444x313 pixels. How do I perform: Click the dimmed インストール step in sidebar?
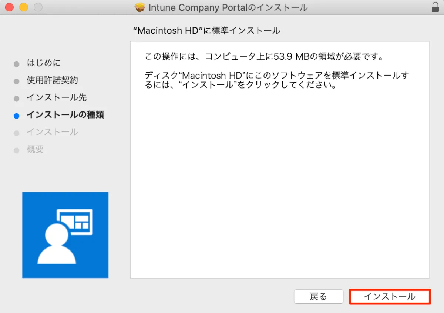tap(52, 132)
